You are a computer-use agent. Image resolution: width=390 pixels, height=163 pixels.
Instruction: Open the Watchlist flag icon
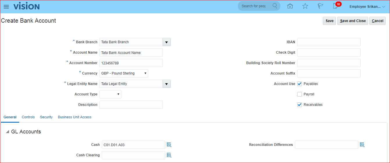click(320, 6)
